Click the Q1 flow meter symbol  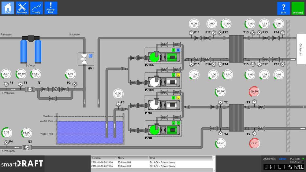[30, 90]
